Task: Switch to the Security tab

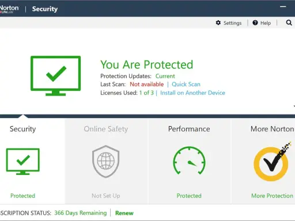Action: 22,129
